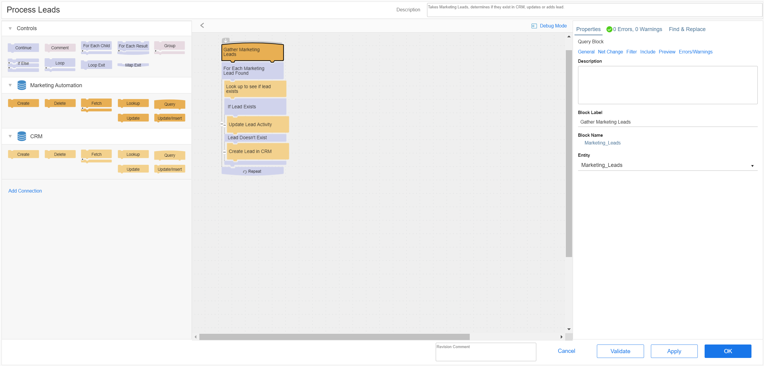The image size is (764, 366).
Task: Select the If Else control block
Action: pos(23,63)
